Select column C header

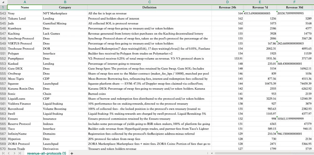coord(150,2)
